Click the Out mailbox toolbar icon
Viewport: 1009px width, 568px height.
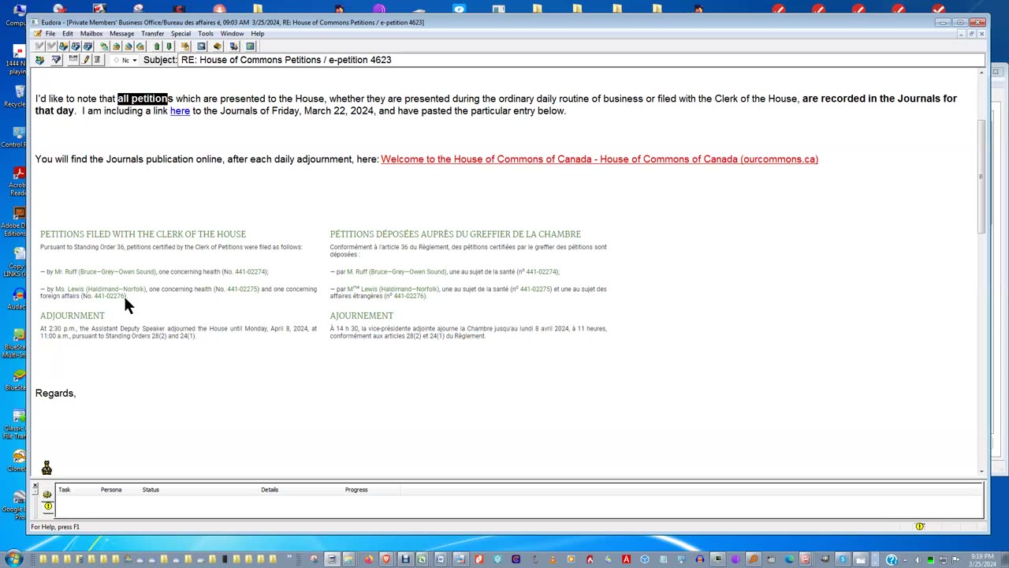(x=76, y=46)
